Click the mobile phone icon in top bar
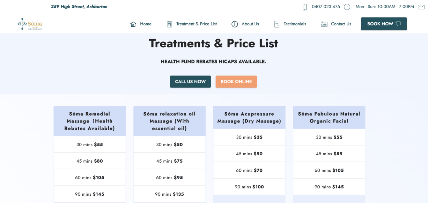The width and height of the screenshot is (428, 203). coord(304,7)
